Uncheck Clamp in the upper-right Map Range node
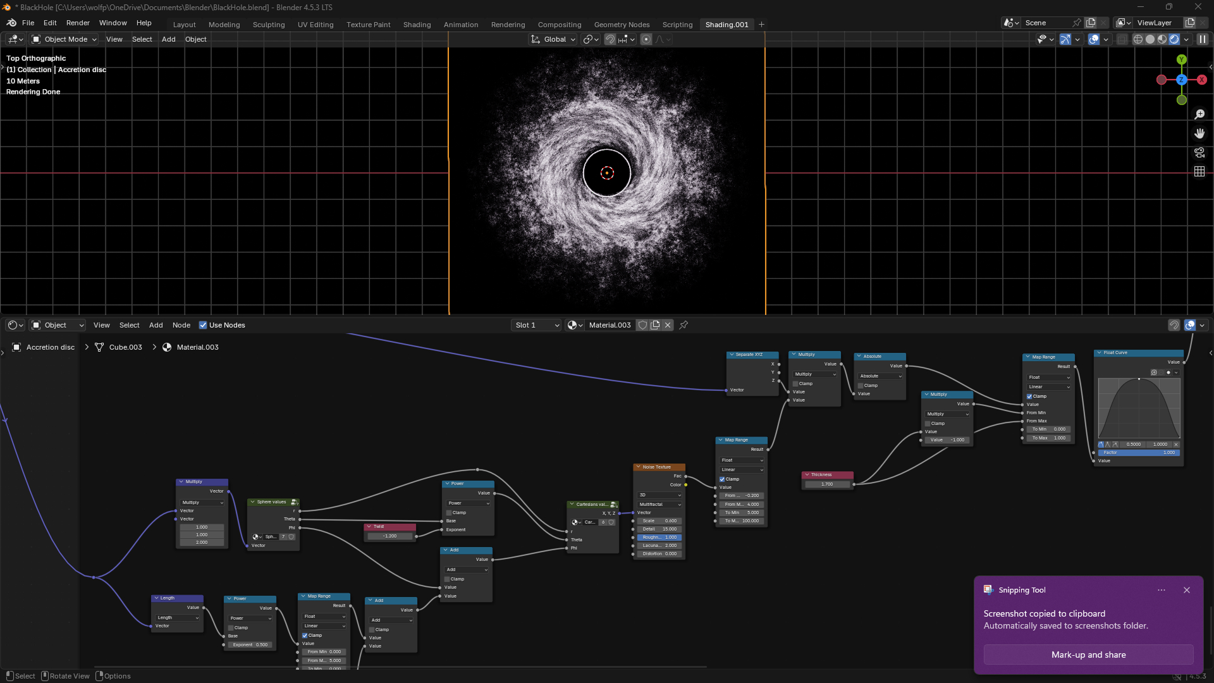The height and width of the screenshot is (683, 1214). click(1029, 397)
